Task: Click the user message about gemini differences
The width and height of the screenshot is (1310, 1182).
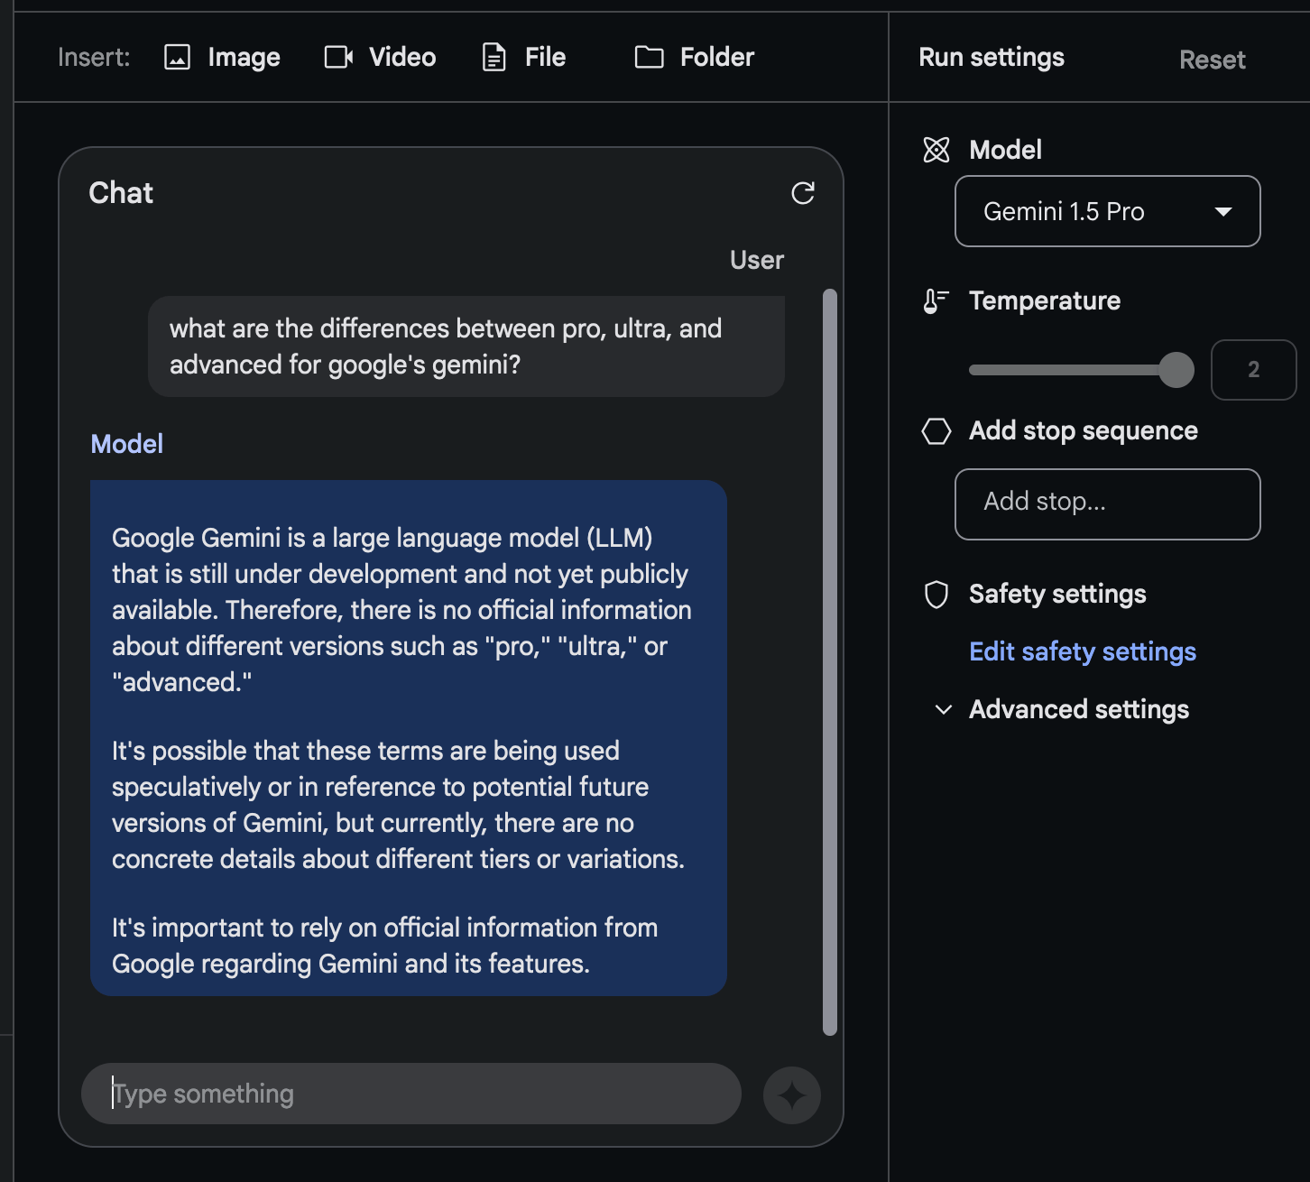Action: point(466,346)
